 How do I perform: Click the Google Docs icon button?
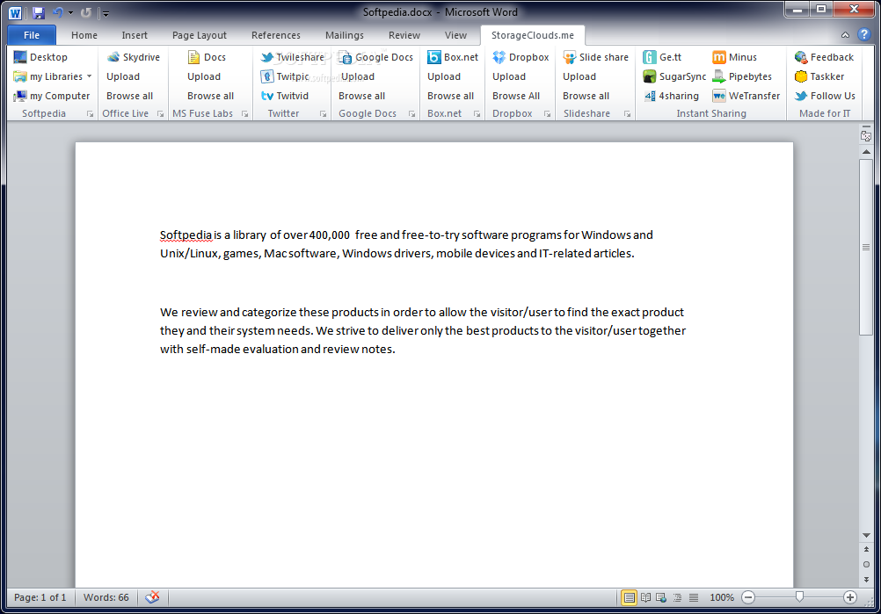[x=376, y=57]
